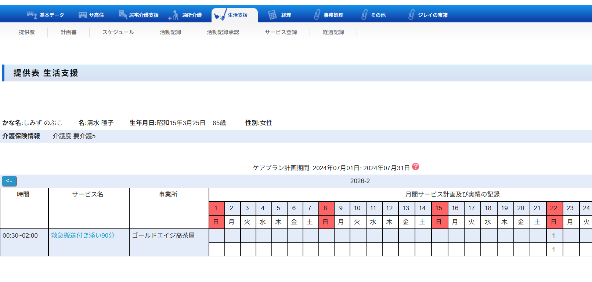The width and height of the screenshot is (592, 282).
Task: Open the 活動記録 page
Action: pyautogui.click(x=170, y=32)
